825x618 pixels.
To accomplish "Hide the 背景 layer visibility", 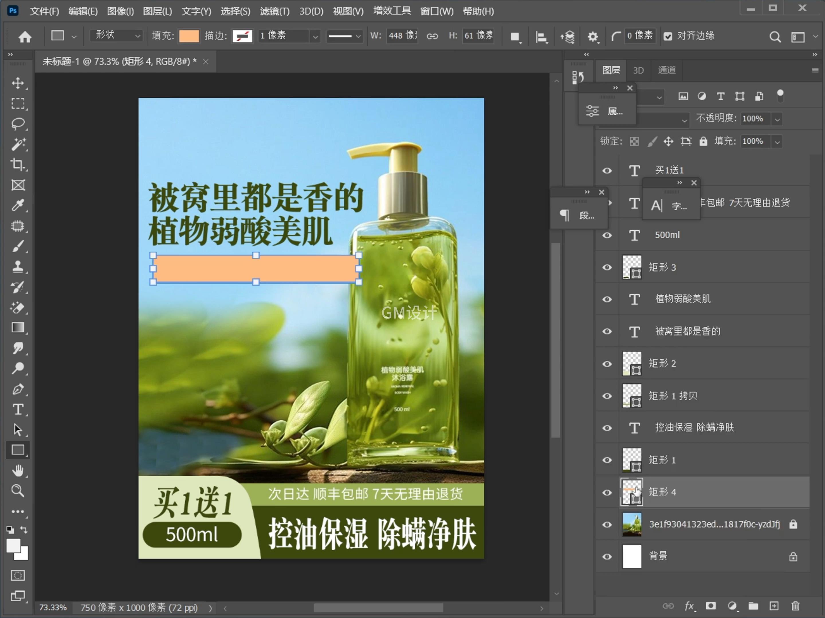I will tap(607, 556).
